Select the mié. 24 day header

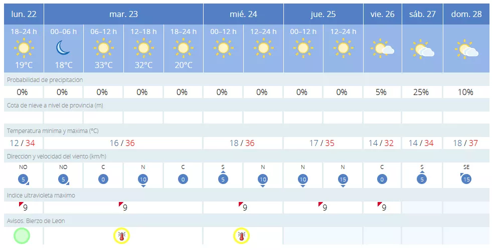pos(243,14)
